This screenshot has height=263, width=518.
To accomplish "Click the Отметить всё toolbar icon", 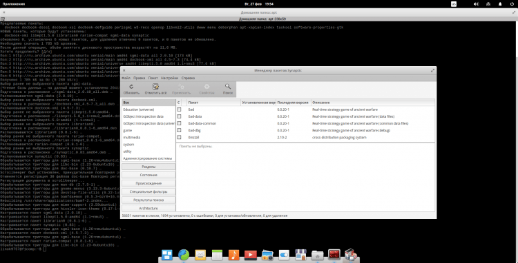I will (x=155, y=90).
